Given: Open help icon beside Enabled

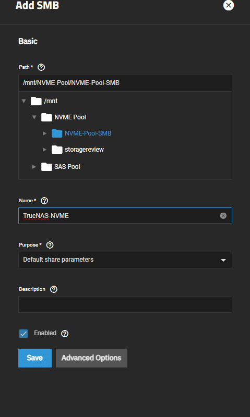Looking at the screenshot, I should [65, 334].
